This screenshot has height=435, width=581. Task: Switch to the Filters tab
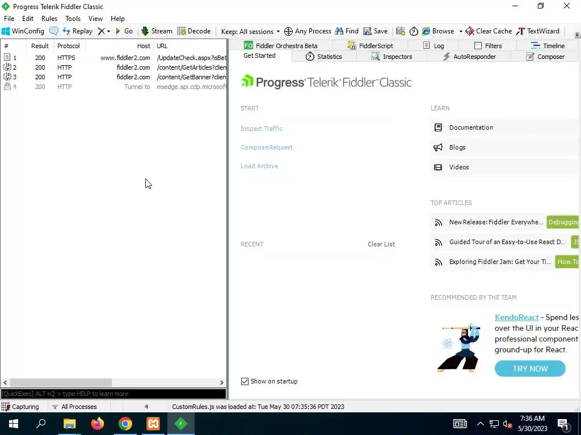(x=488, y=45)
